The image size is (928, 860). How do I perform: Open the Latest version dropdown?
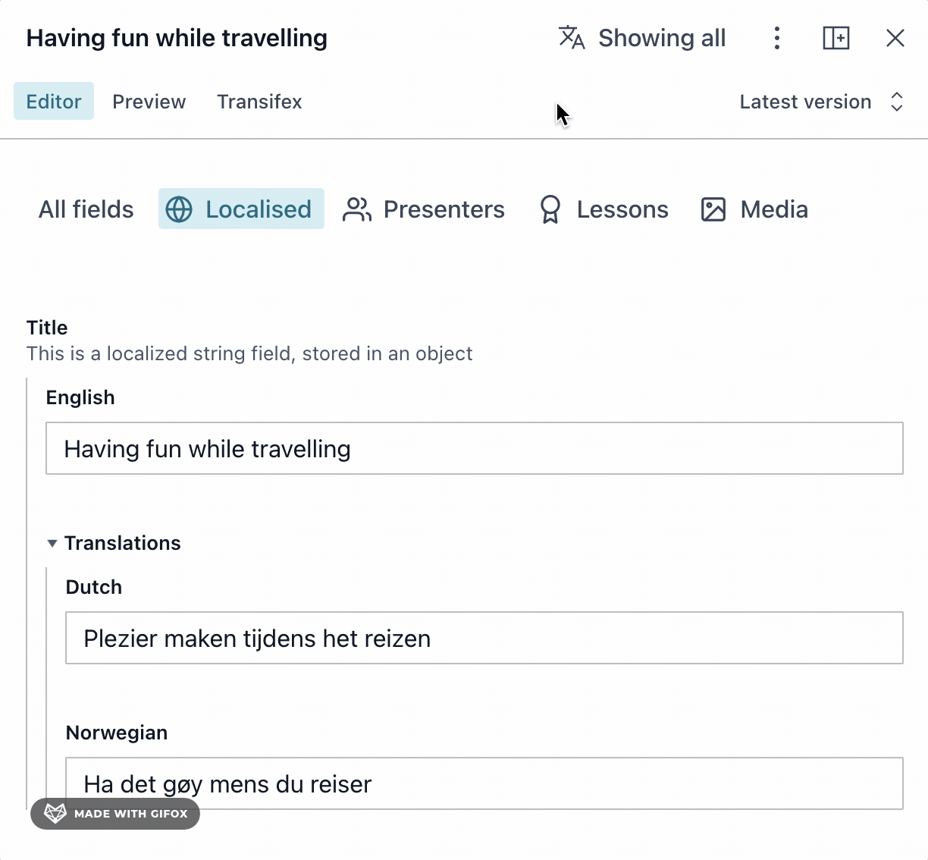(805, 101)
